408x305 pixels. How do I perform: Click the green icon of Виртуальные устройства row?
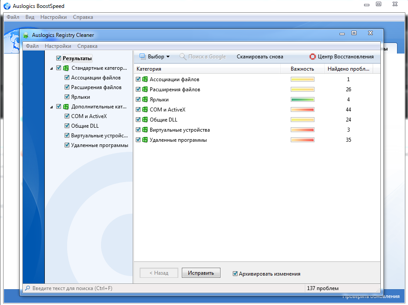[x=145, y=130]
